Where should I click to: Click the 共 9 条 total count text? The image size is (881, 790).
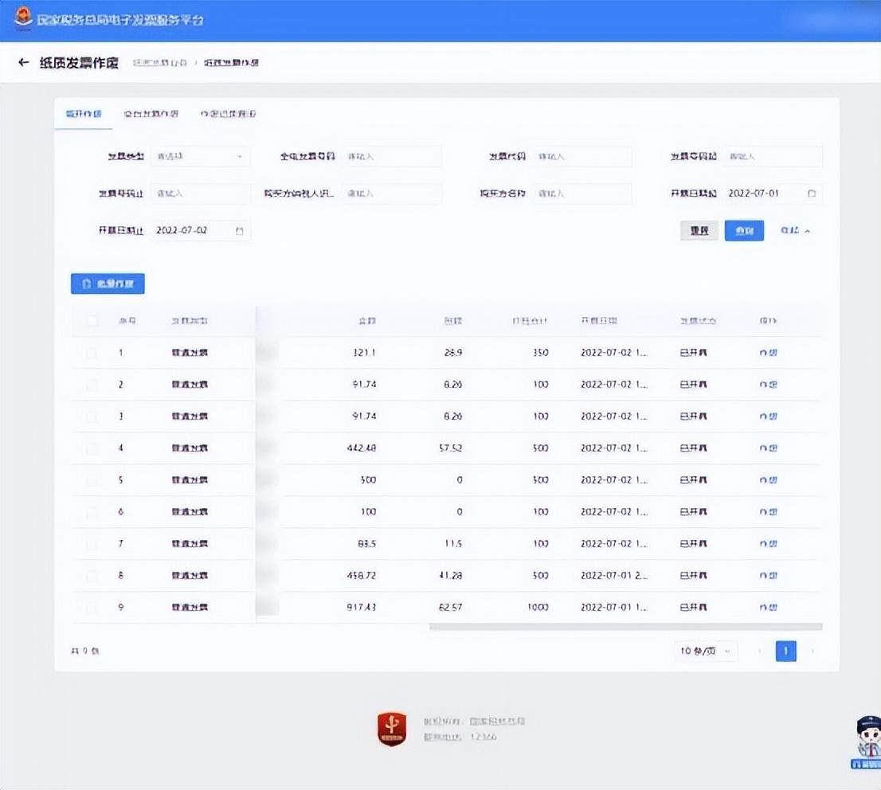pyautogui.click(x=85, y=651)
